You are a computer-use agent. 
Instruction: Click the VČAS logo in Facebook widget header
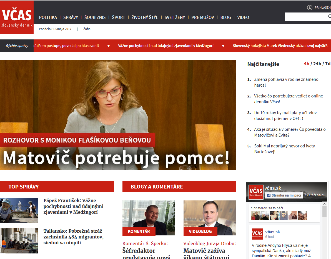click(256, 192)
